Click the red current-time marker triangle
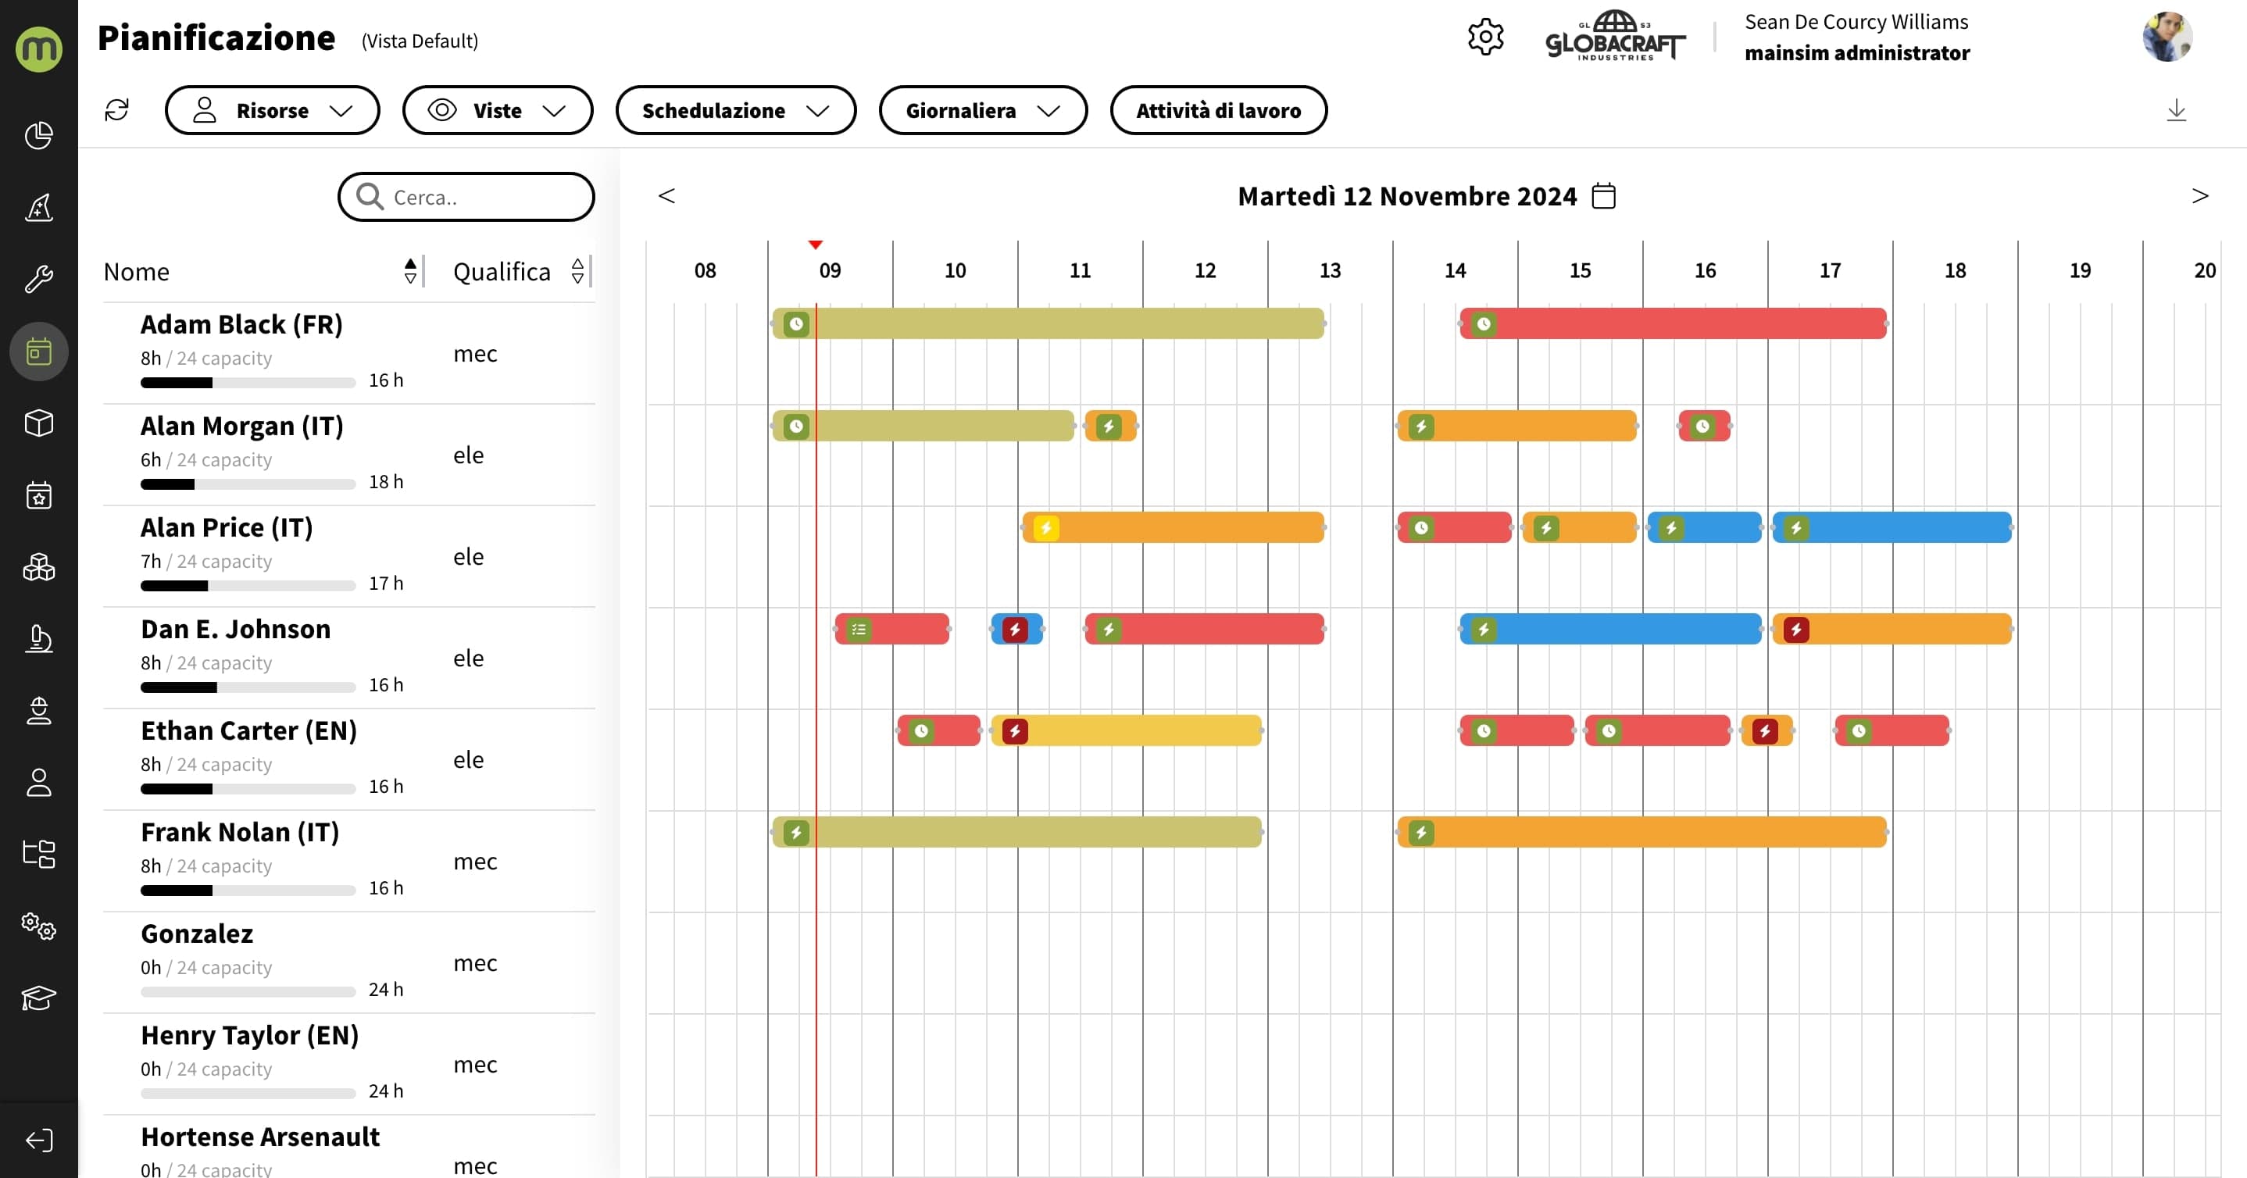The image size is (2247, 1178). (815, 245)
